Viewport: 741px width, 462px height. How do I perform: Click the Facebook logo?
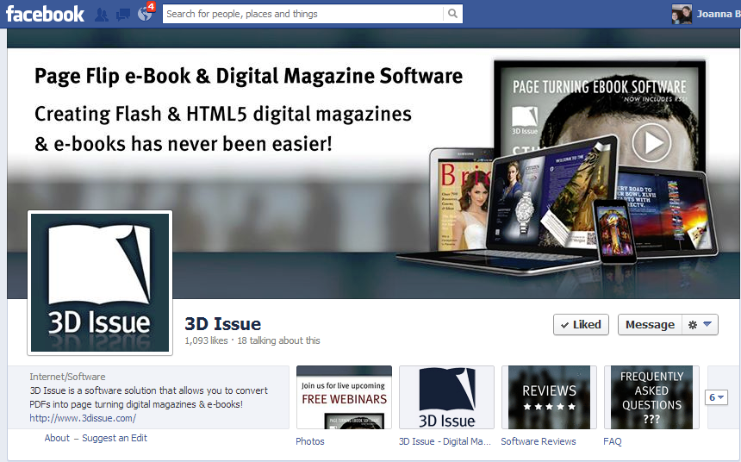pyautogui.click(x=45, y=14)
